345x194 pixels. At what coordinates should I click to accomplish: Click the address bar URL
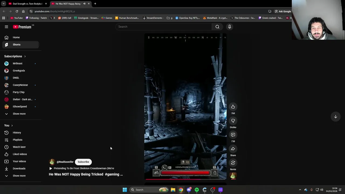55,11
